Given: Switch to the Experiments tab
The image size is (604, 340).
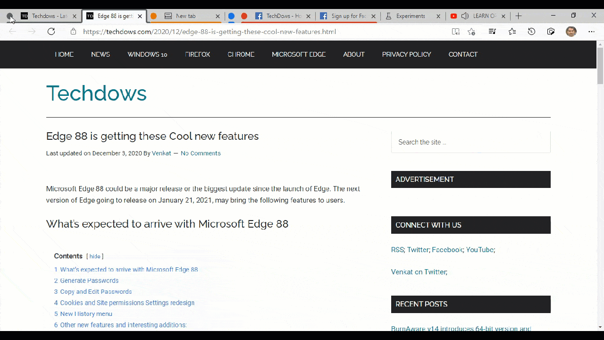Looking at the screenshot, I should 410,16.
